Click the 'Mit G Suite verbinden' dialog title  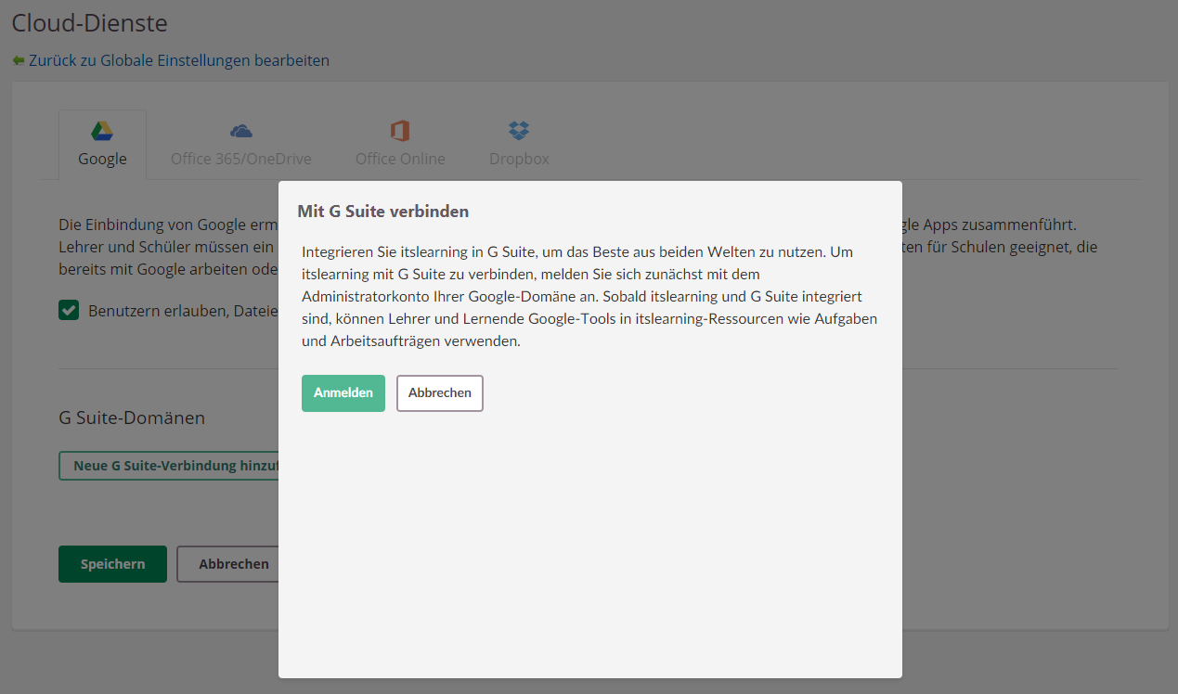coord(383,211)
